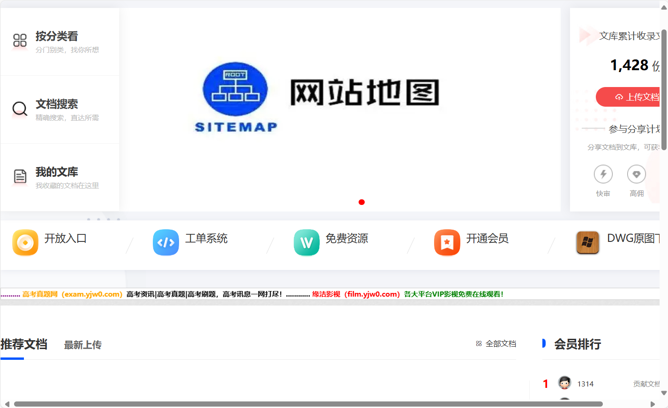Click the 1,428 document count figure
The height and width of the screenshot is (408, 668).
(x=629, y=65)
